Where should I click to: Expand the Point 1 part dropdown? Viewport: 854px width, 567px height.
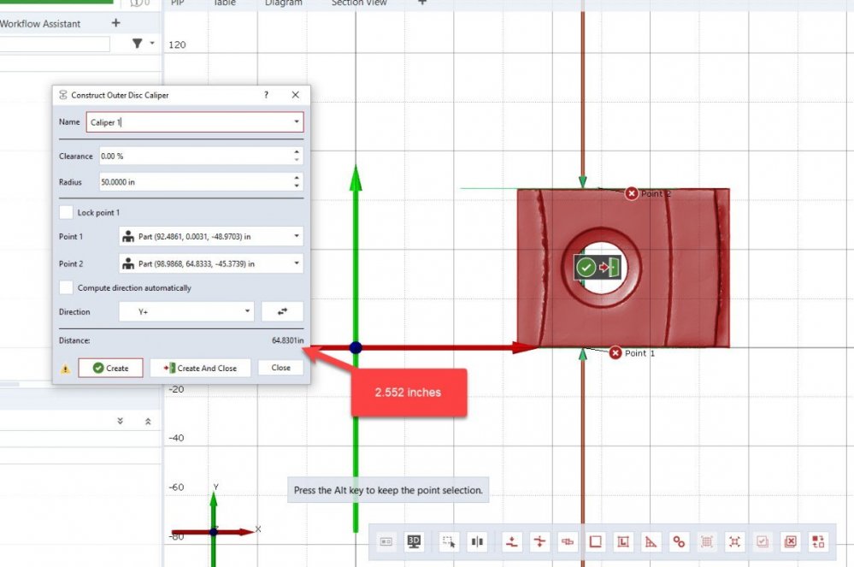[210, 237]
